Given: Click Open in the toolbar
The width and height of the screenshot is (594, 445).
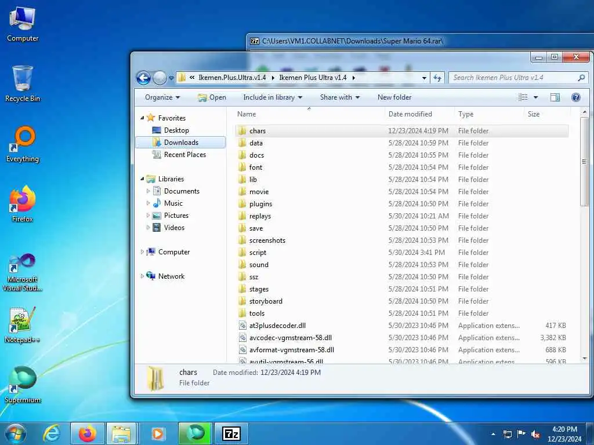Looking at the screenshot, I should (x=212, y=97).
